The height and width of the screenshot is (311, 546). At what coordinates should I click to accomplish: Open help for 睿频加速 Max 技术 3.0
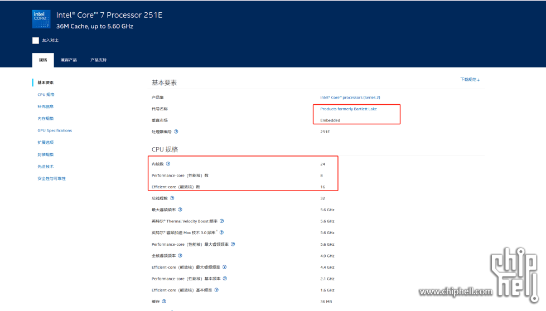click(221, 232)
